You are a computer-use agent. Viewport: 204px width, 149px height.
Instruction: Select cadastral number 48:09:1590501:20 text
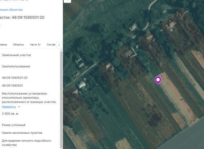15,78
